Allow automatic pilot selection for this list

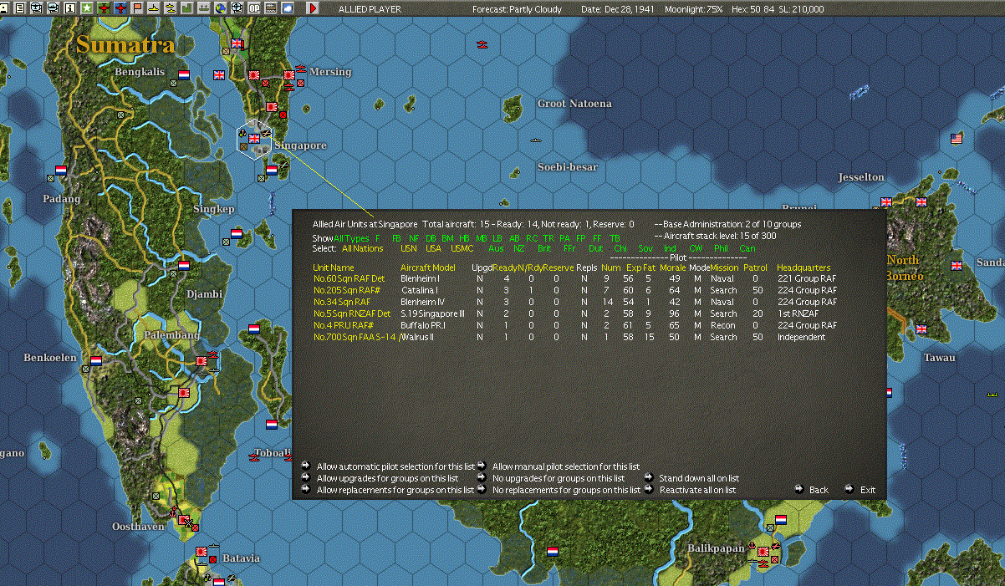click(395, 466)
